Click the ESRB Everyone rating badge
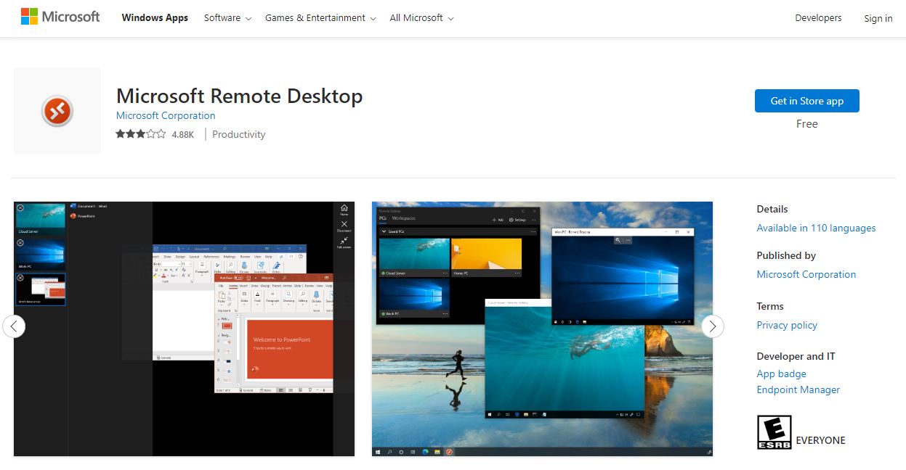Image resolution: width=906 pixels, height=470 pixels. (774, 432)
